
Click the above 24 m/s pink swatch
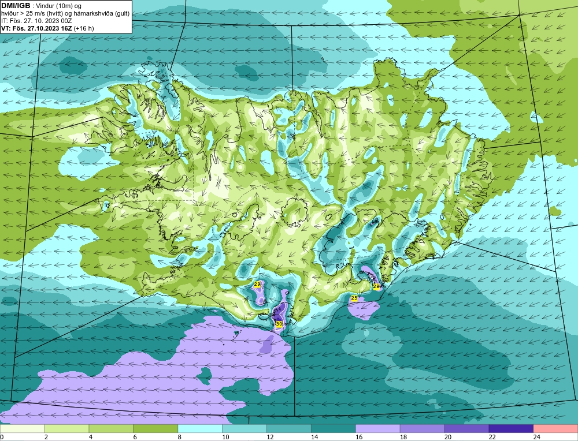pos(555,429)
